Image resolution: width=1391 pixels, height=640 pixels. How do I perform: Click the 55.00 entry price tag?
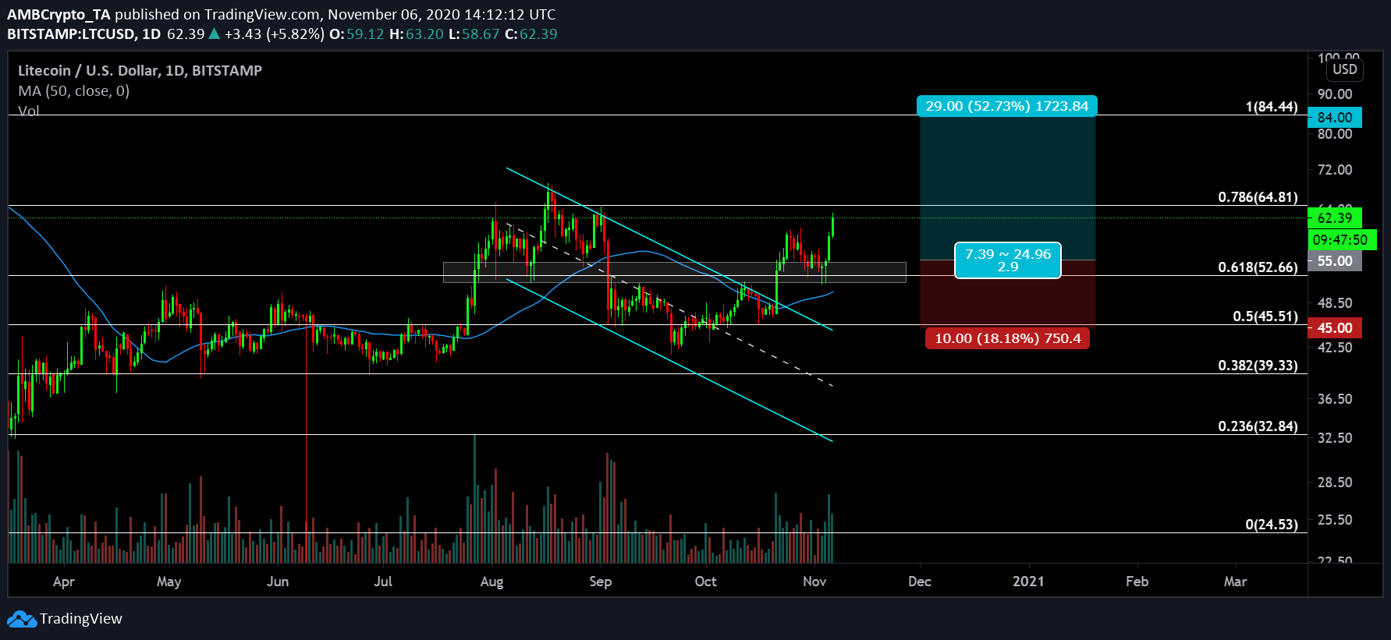point(1334,261)
